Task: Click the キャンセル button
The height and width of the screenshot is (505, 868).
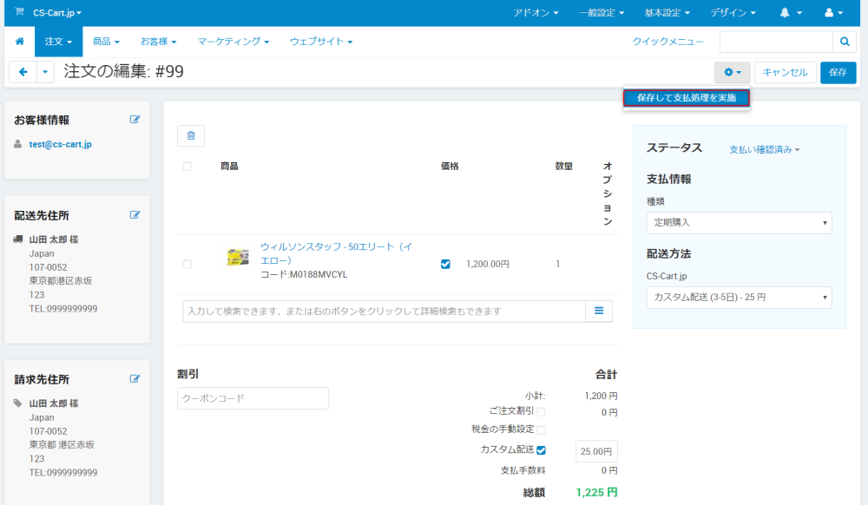Action: (785, 73)
